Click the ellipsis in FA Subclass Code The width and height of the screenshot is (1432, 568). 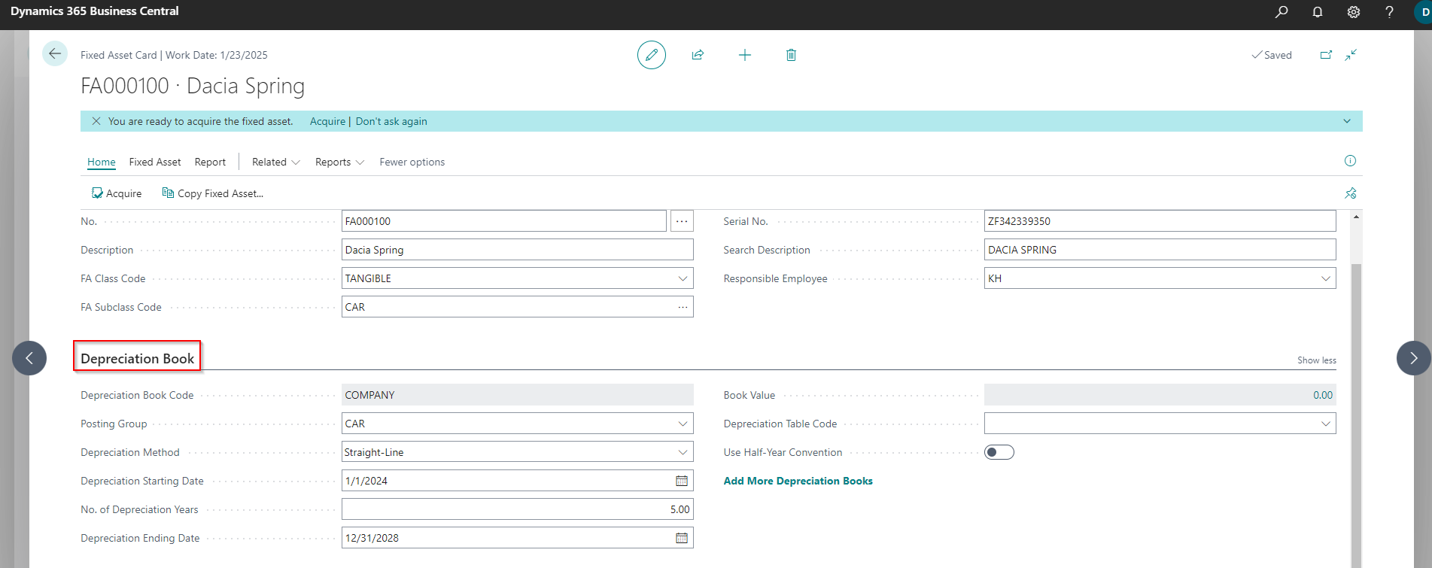[x=683, y=307]
